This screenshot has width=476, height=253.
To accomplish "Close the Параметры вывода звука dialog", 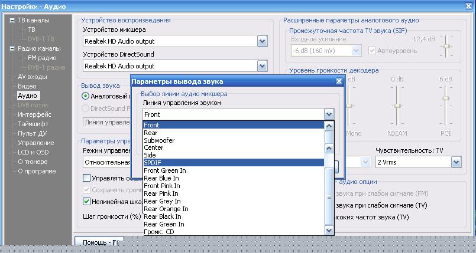I will [x=339, y=81].
